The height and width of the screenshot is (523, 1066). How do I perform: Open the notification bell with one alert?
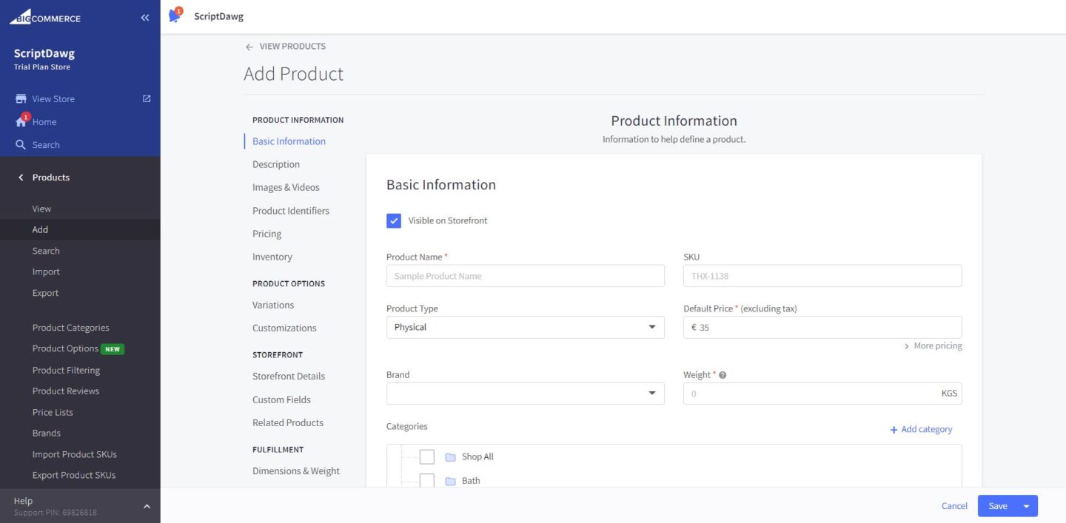tap(175, 15)
